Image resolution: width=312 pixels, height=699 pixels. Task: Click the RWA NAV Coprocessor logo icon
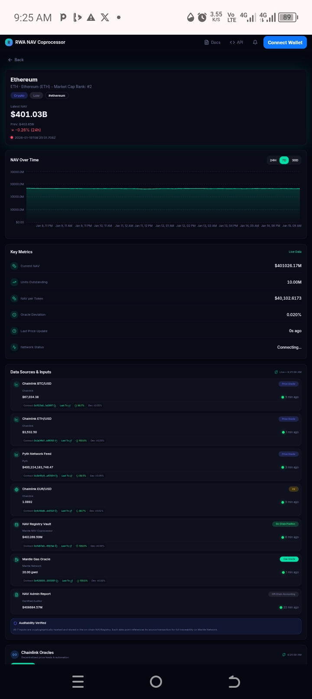pyautogui.click(x=9, y=42)
